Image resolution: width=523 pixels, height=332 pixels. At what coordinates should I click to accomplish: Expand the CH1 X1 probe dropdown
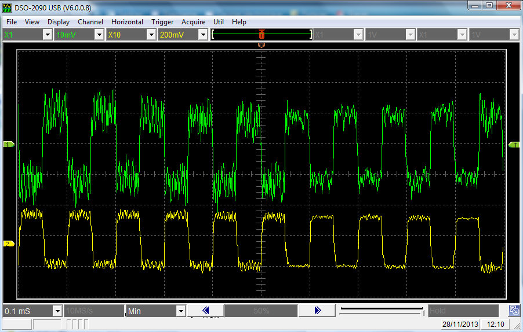[48, 35]
